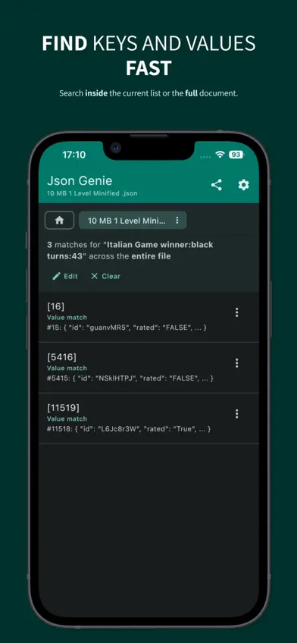Open settings gear icon
Image resolution: width=297 pixels, height=643 pixels.
(244, 185)
